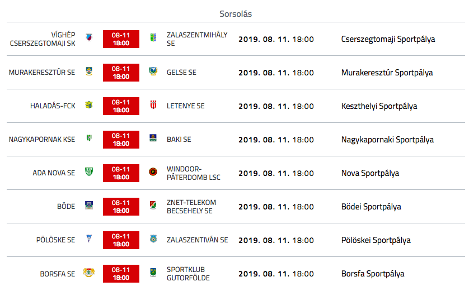Click the Letenye SE red striped crest
Screen dimensions: 469x291
point(153,105)
